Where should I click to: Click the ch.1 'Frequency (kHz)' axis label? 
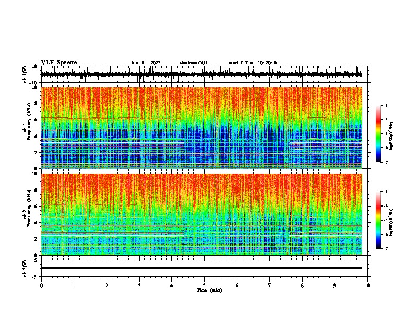(29, 121)
